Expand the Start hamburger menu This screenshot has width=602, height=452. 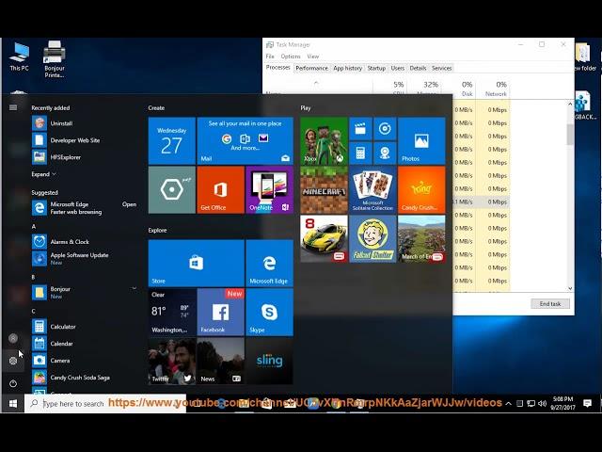click(13, 107)
